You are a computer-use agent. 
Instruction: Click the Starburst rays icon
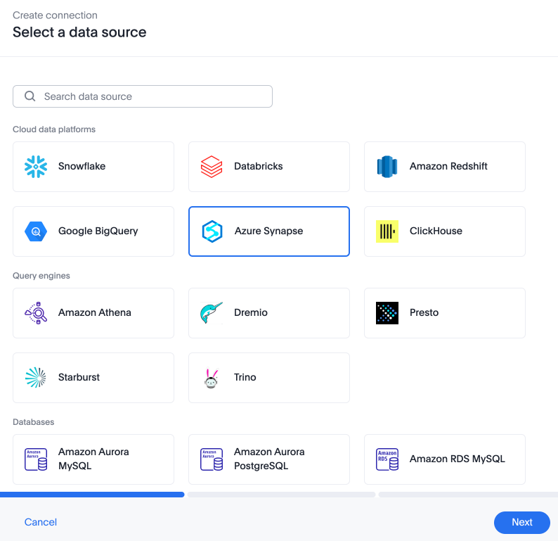36,378
